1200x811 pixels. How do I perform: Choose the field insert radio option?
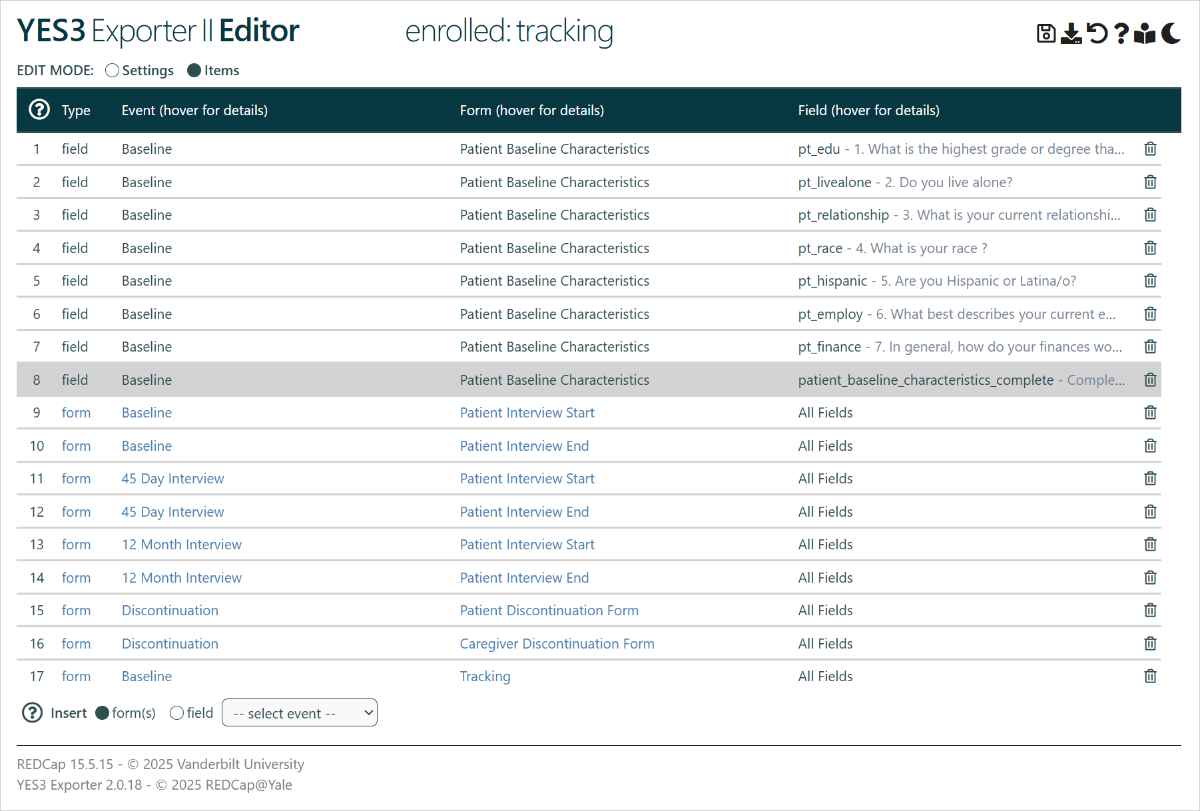(x=176, y=713)
